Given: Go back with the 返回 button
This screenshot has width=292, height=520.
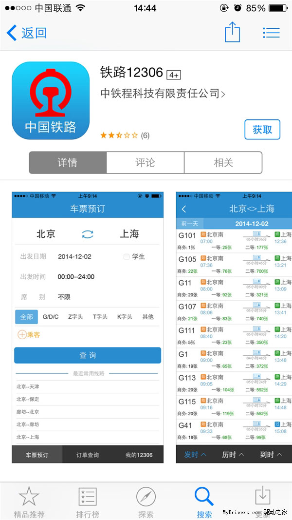Looking at the screenshot, I should 27,33.
